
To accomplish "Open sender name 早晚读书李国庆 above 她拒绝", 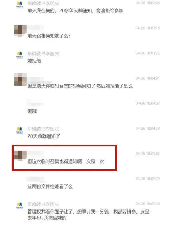I will click(43, 54).
